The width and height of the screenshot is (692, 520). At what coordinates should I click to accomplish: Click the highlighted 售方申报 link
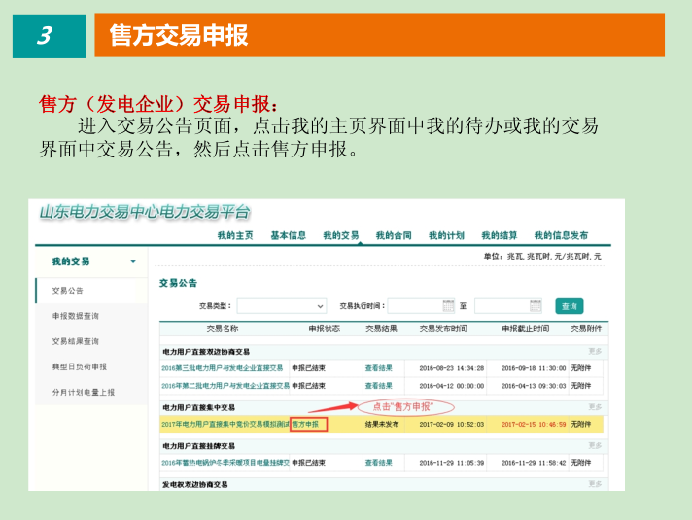coord(306,424)
